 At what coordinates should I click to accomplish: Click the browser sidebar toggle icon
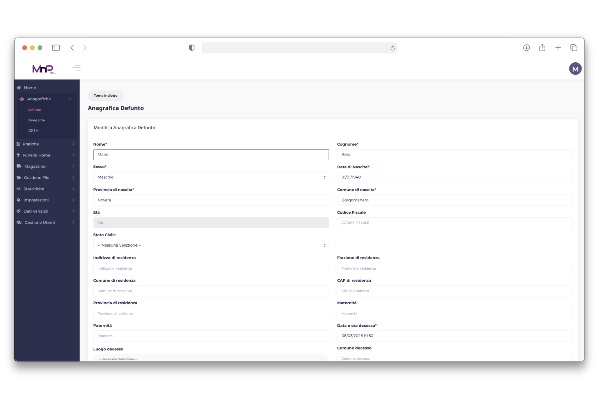point(56,48)
